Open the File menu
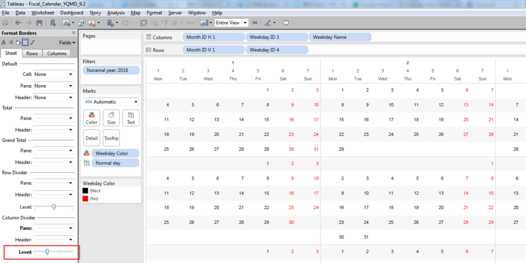The image size is (526, 263). [x=6, y=13]
